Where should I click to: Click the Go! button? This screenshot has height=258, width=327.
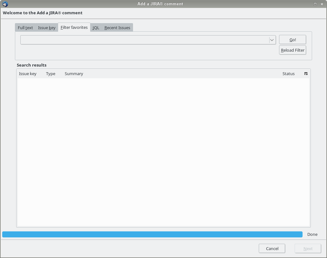[x=293, y=40]
